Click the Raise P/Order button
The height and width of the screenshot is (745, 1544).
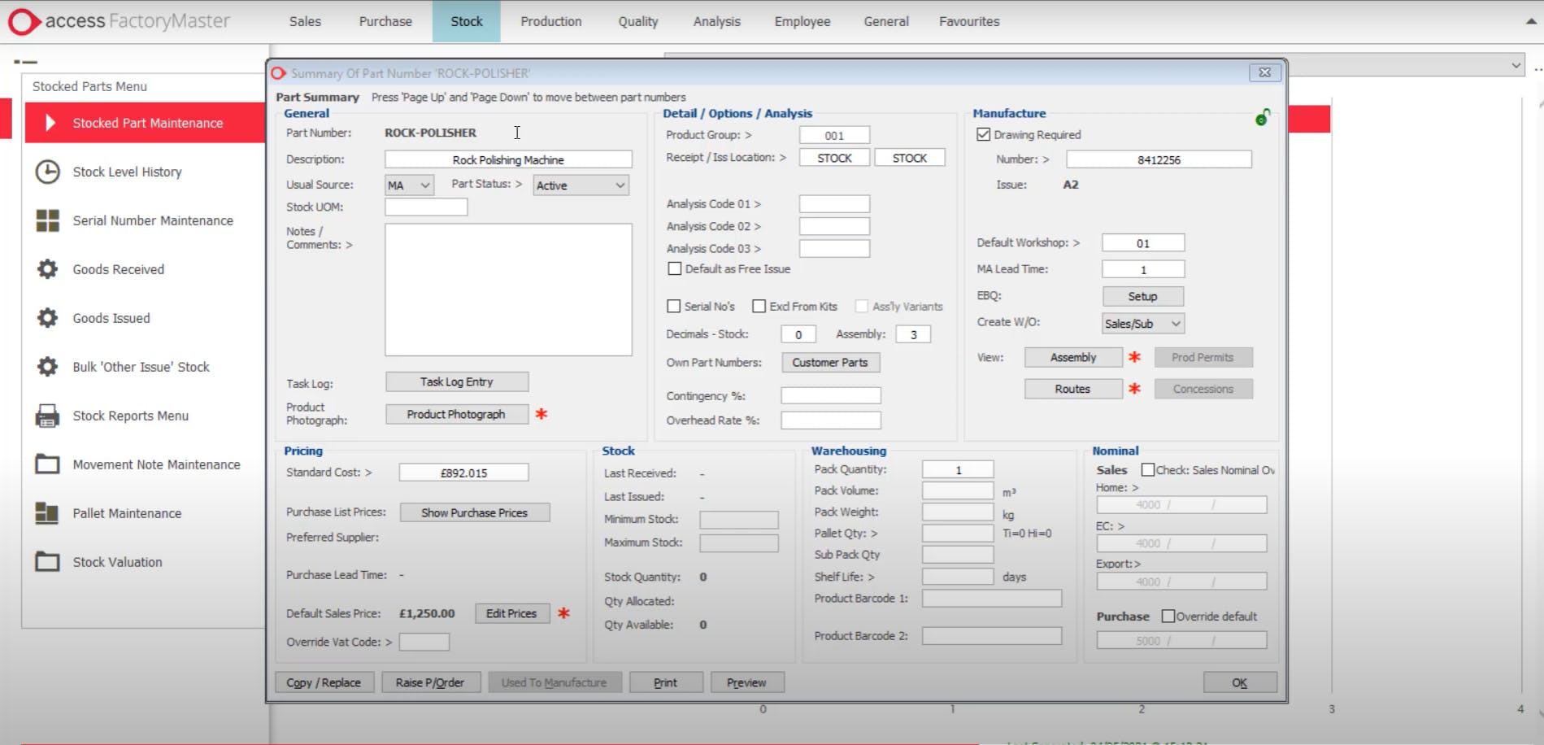(430, 682)
